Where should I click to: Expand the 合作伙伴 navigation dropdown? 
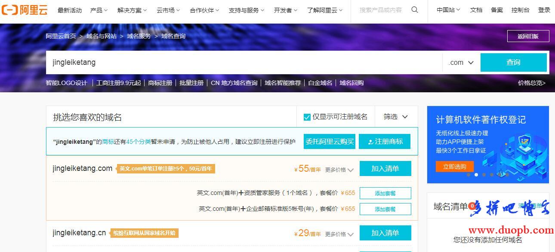(204, 10)
